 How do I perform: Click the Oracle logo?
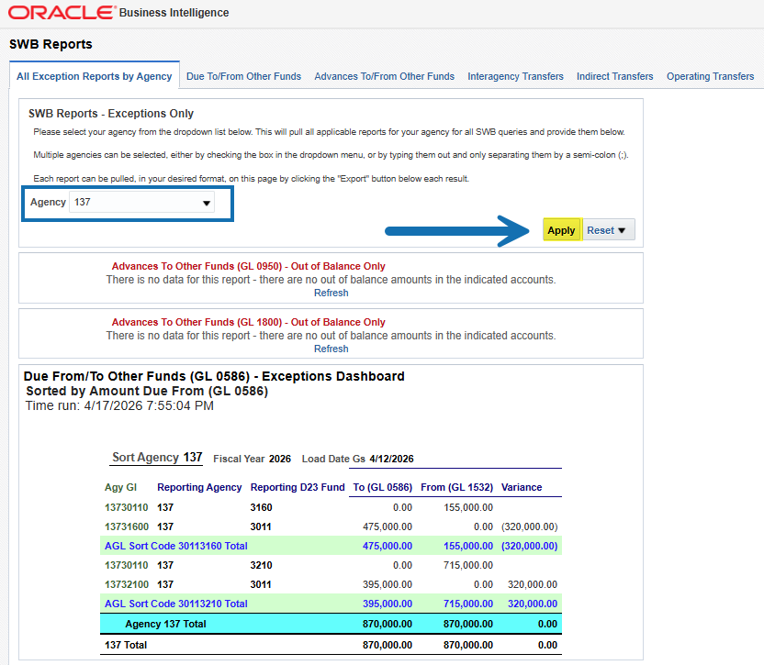(62, 13)
